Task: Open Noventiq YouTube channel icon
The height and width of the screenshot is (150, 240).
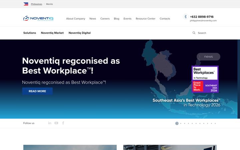Action: click(x=56, y=123)
